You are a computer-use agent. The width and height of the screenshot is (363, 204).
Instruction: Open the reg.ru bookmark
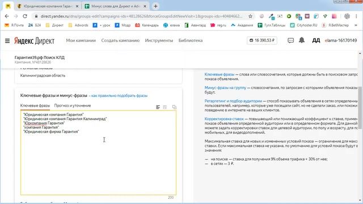tap(218, 25)
